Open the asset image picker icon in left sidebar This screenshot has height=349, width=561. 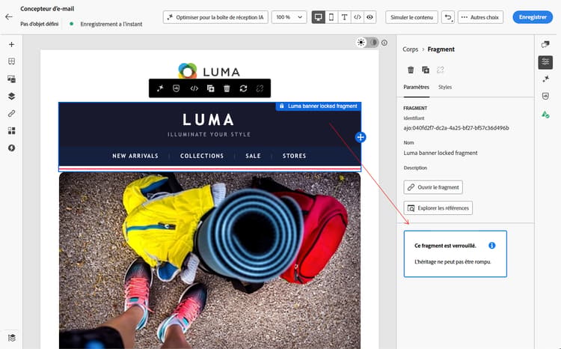pos(11,79)
